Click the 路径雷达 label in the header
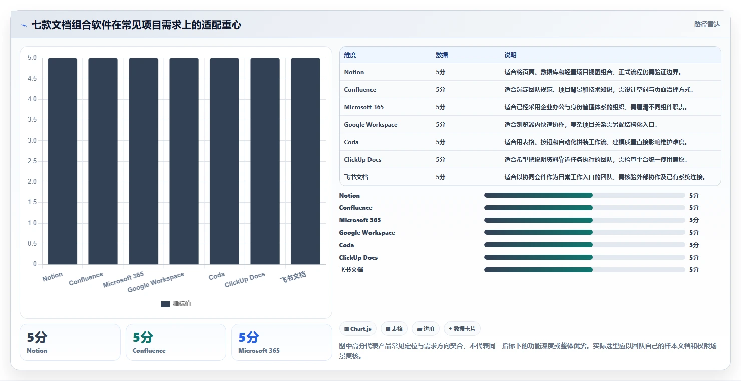The image size is (741, 381). tap(707, 24)
